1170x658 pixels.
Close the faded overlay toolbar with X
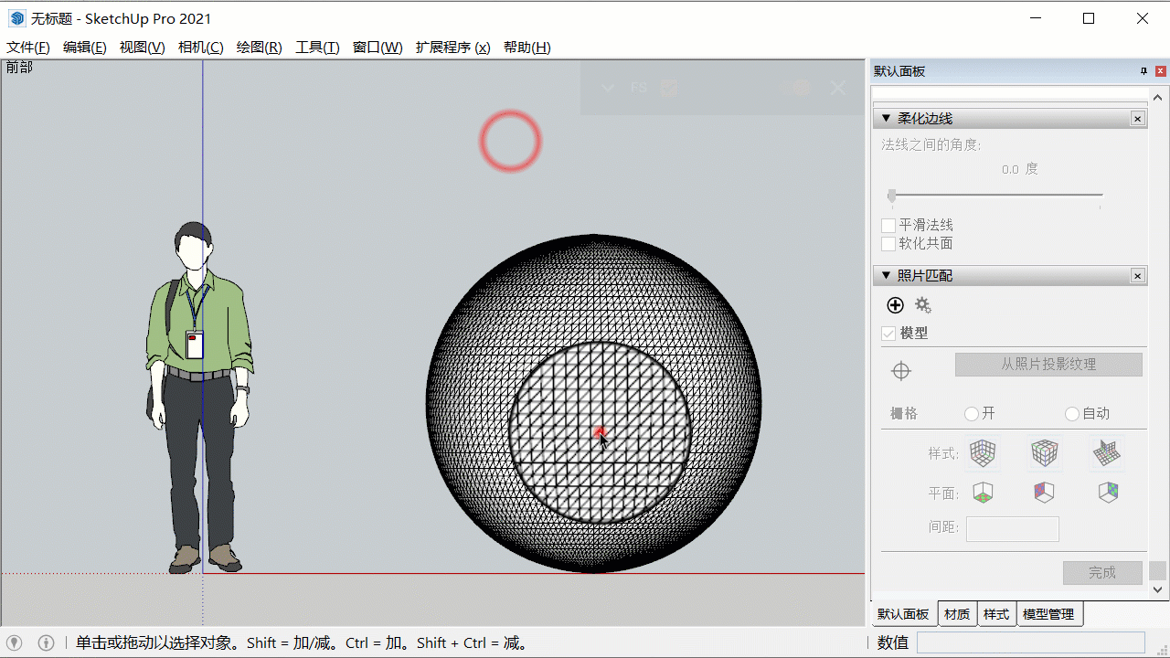pos(837,88)
